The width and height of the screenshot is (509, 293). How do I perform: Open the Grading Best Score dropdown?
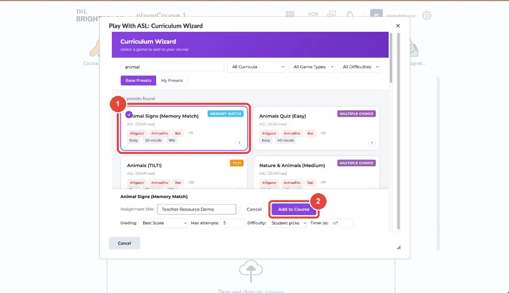pyautogui.click(x=163, y=223)
